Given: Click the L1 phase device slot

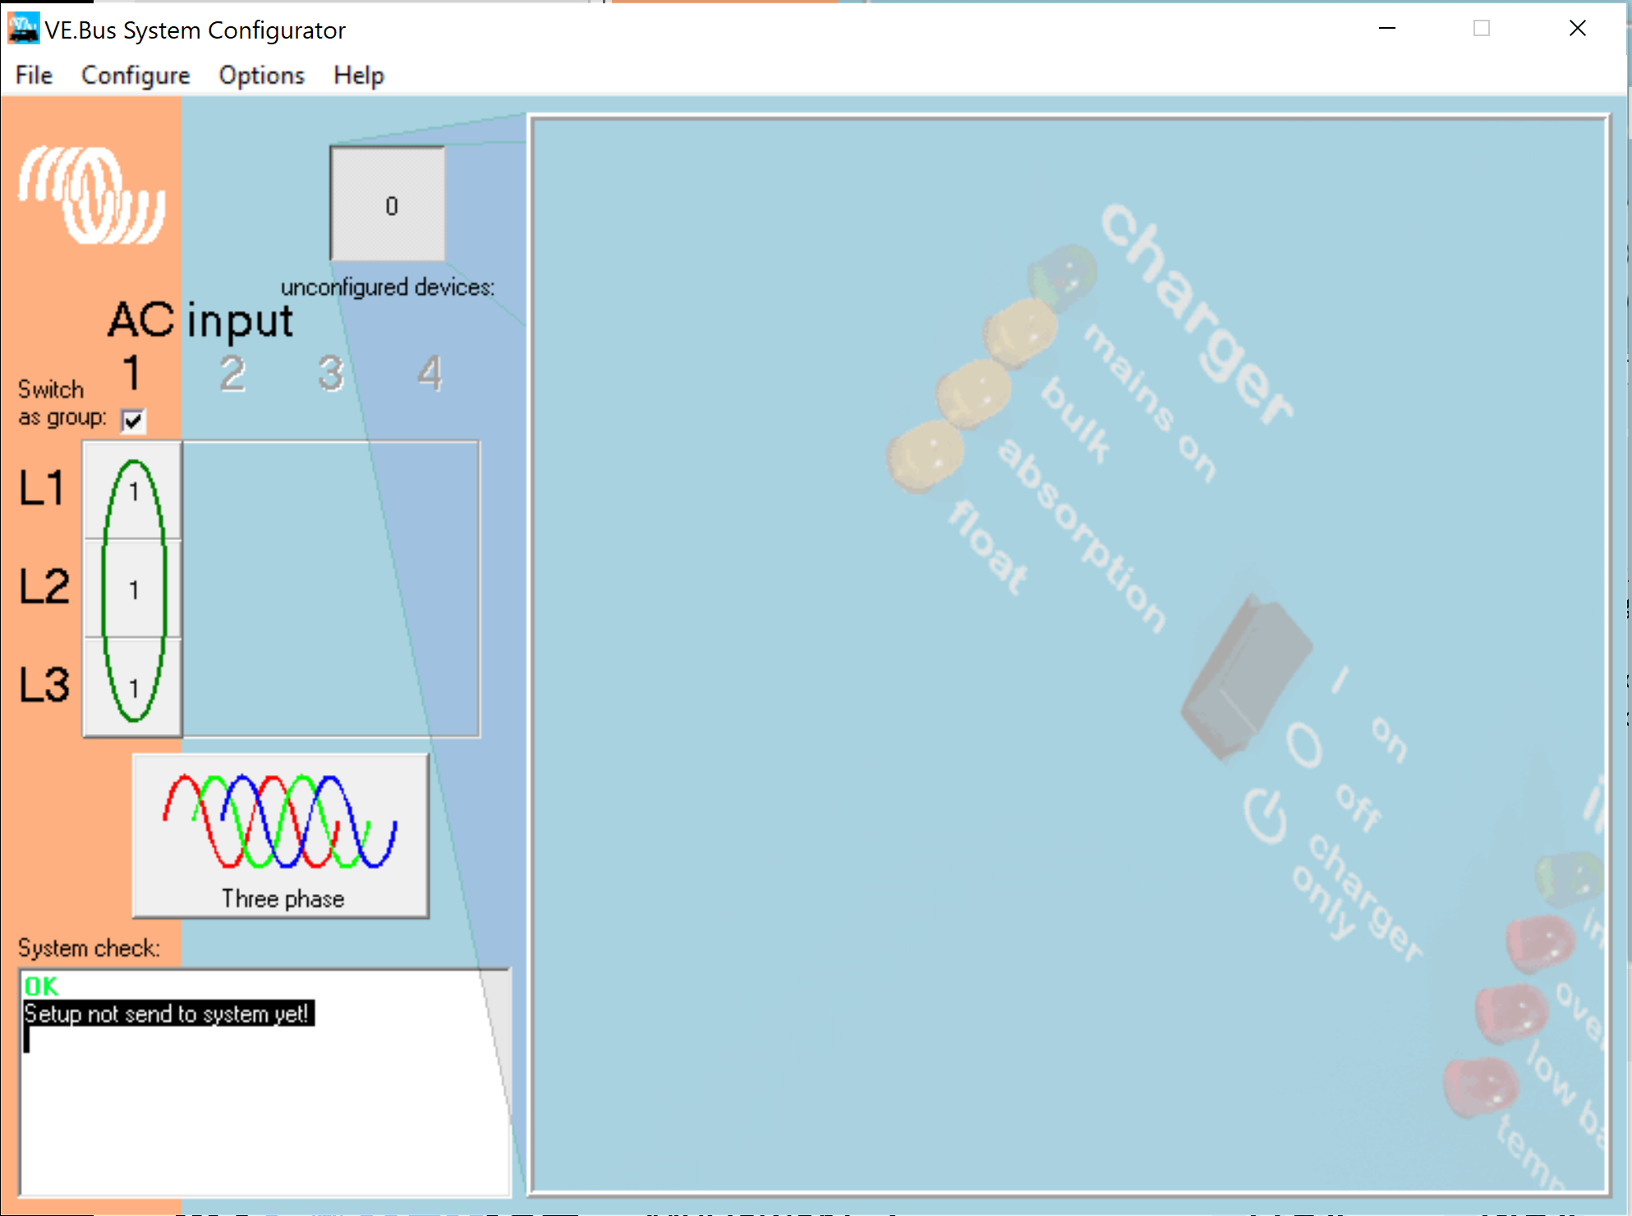Looking at the screenshot, I should 133,490.
